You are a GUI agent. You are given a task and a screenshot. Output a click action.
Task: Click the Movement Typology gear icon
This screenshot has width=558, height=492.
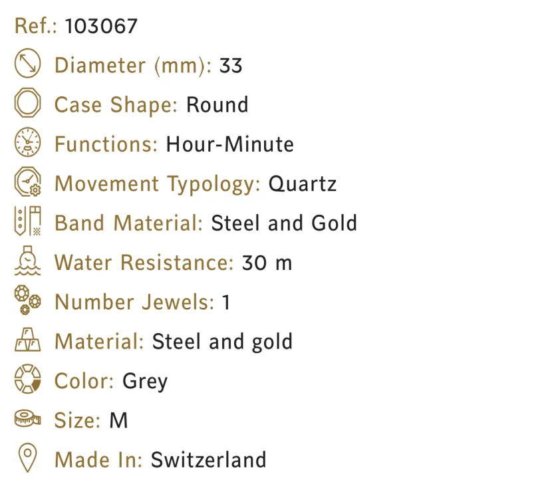tap(27, 183)
